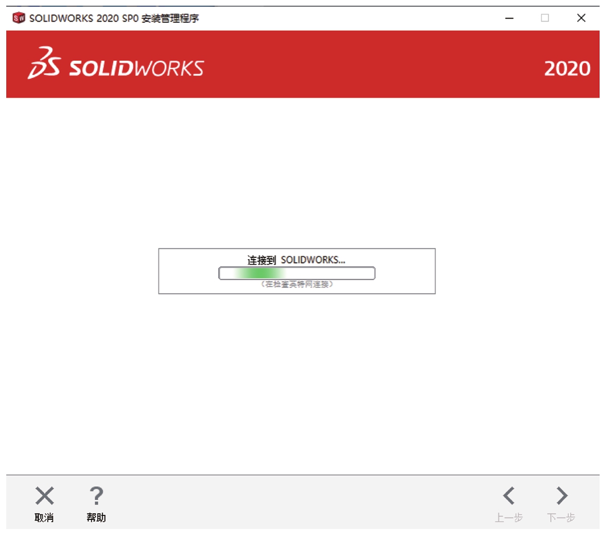Screen dimensions: 607x533
Task: Click the 2020 version label in banner
Action: [567, 69]
